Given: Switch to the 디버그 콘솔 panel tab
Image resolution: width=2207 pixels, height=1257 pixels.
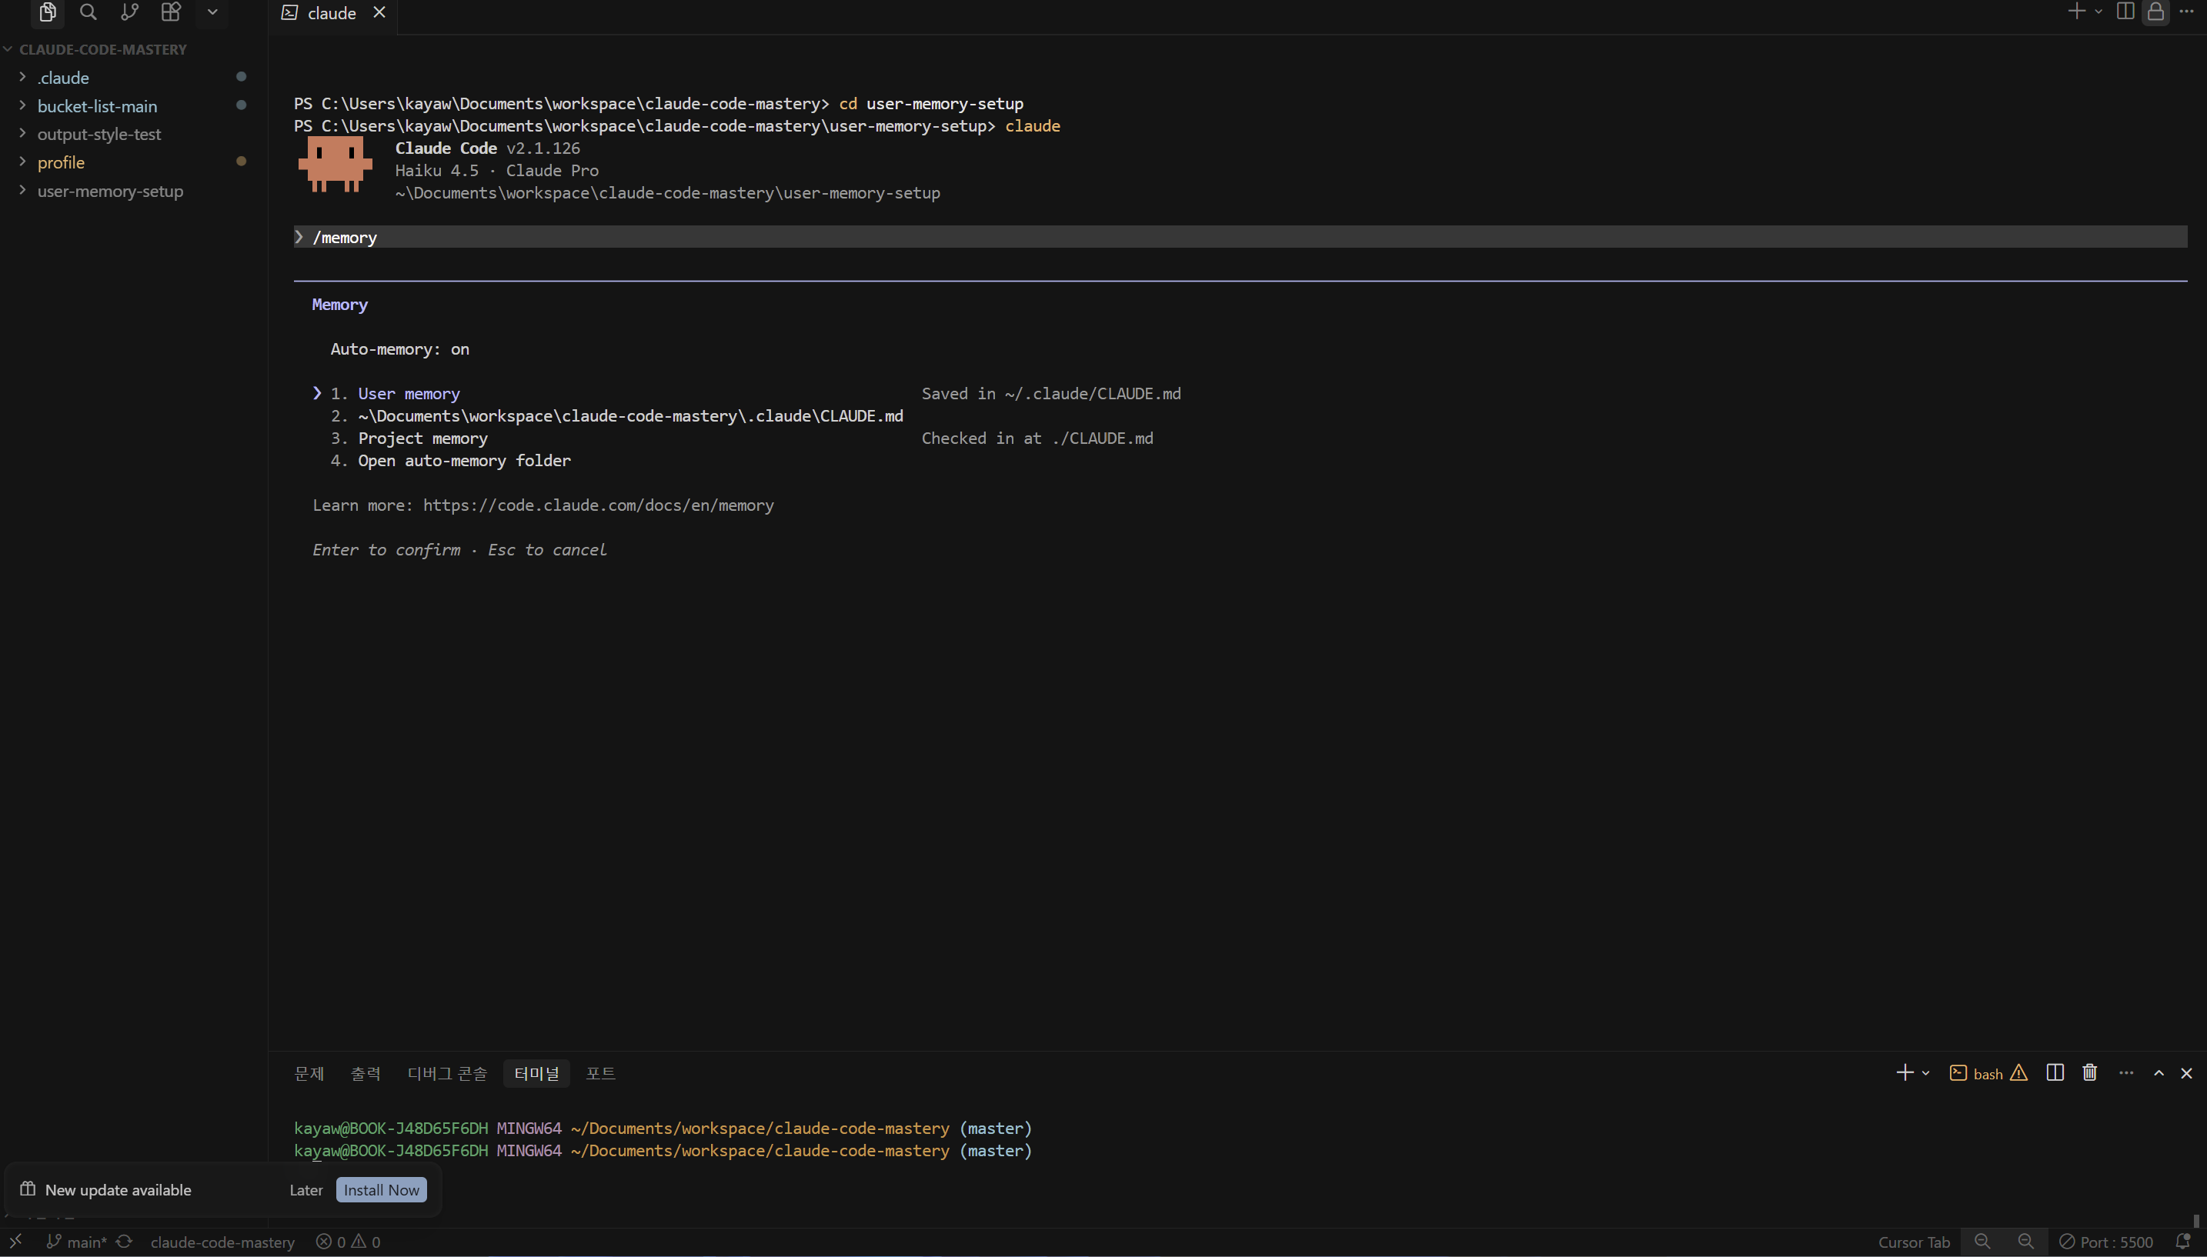Looking at the screenshot, I should tap(447, 1073).
